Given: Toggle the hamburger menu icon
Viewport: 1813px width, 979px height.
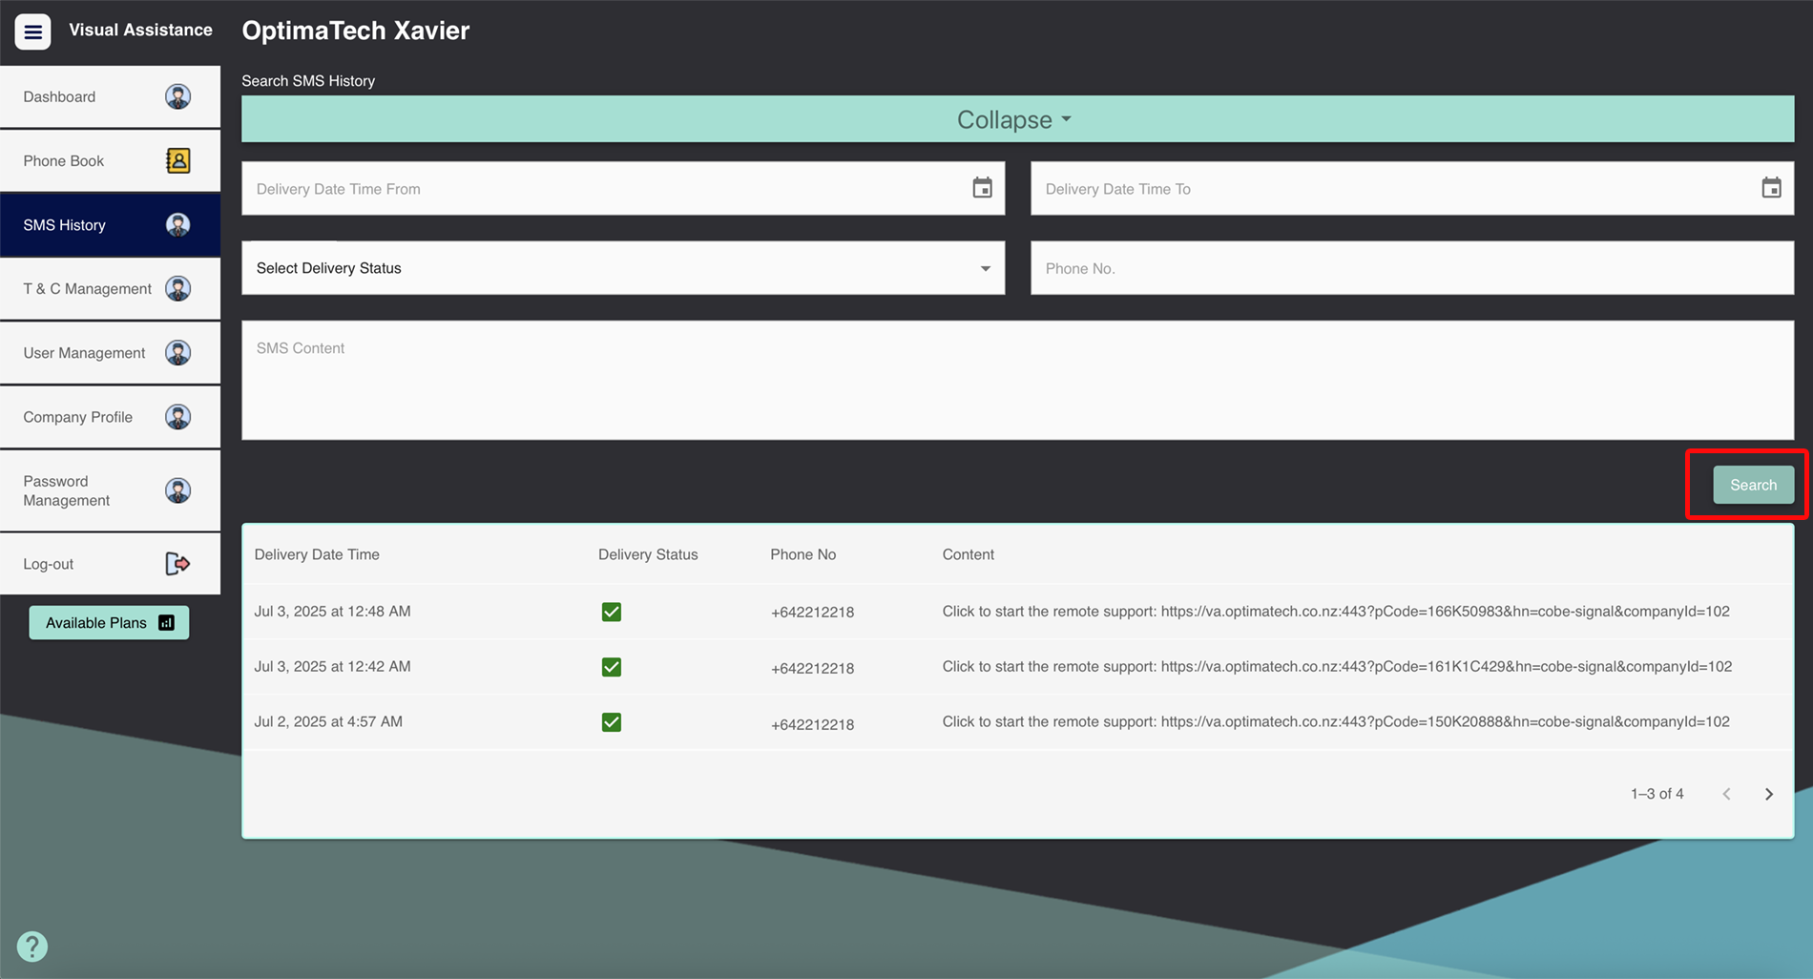Looking at the screenshot, I should pos(32,31).
